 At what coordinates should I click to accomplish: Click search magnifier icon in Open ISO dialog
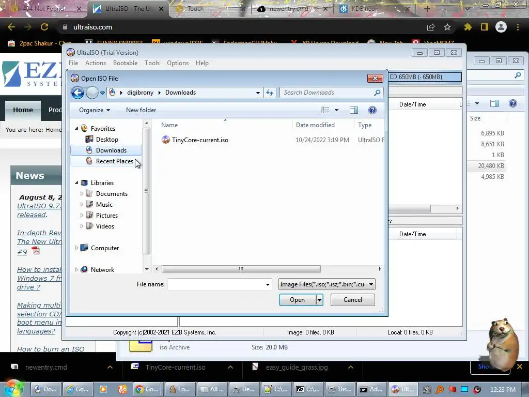[378, 93]
